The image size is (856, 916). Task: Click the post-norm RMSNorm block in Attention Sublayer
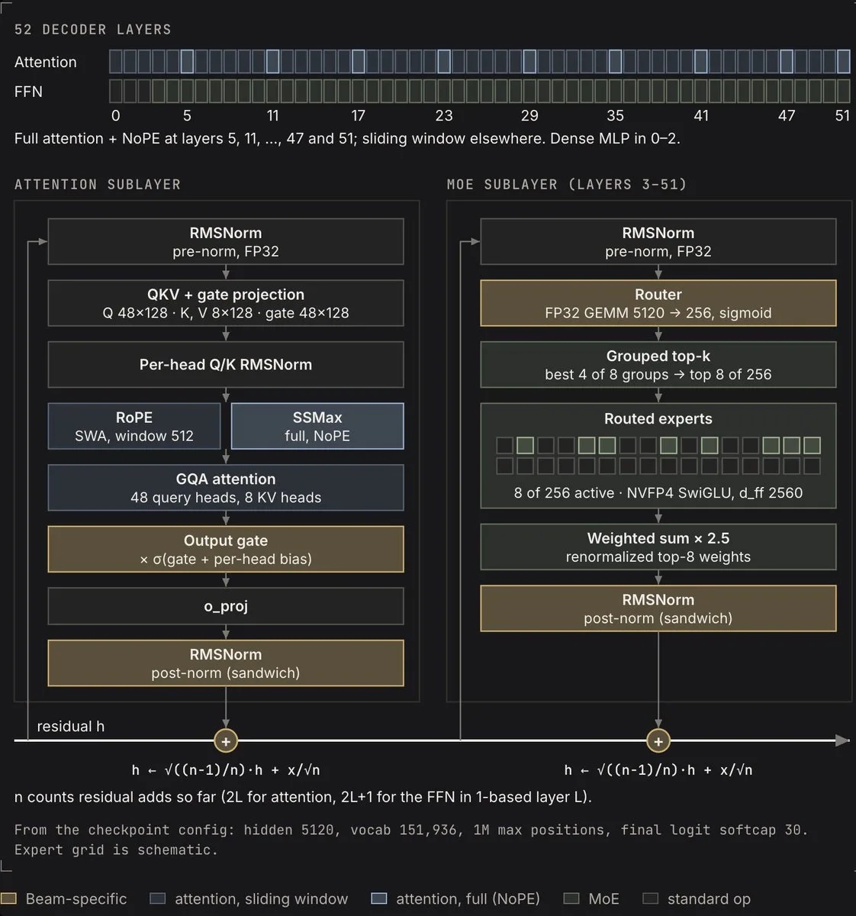226,663
